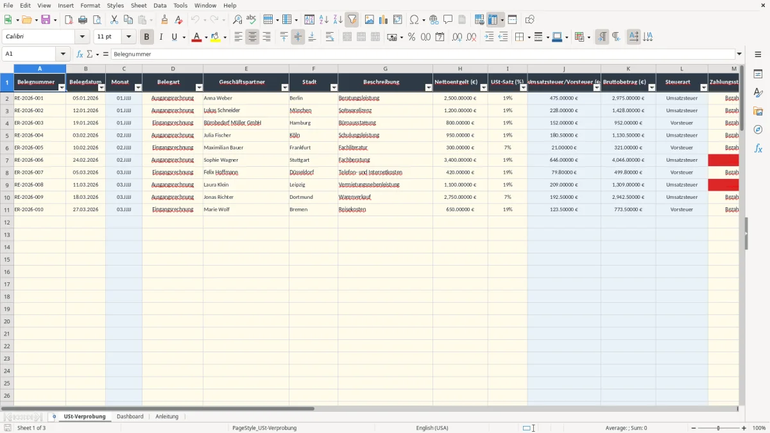Click the Save document icon

(46, 20)
